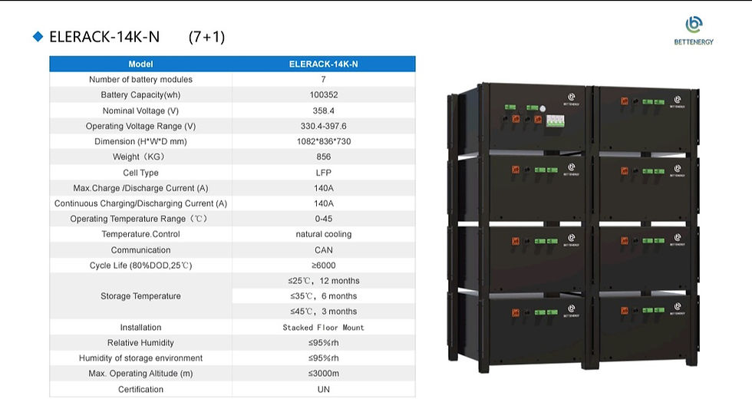Click the ≥6000 cycle life value
The image size is (752, 419).
(324, 265)
